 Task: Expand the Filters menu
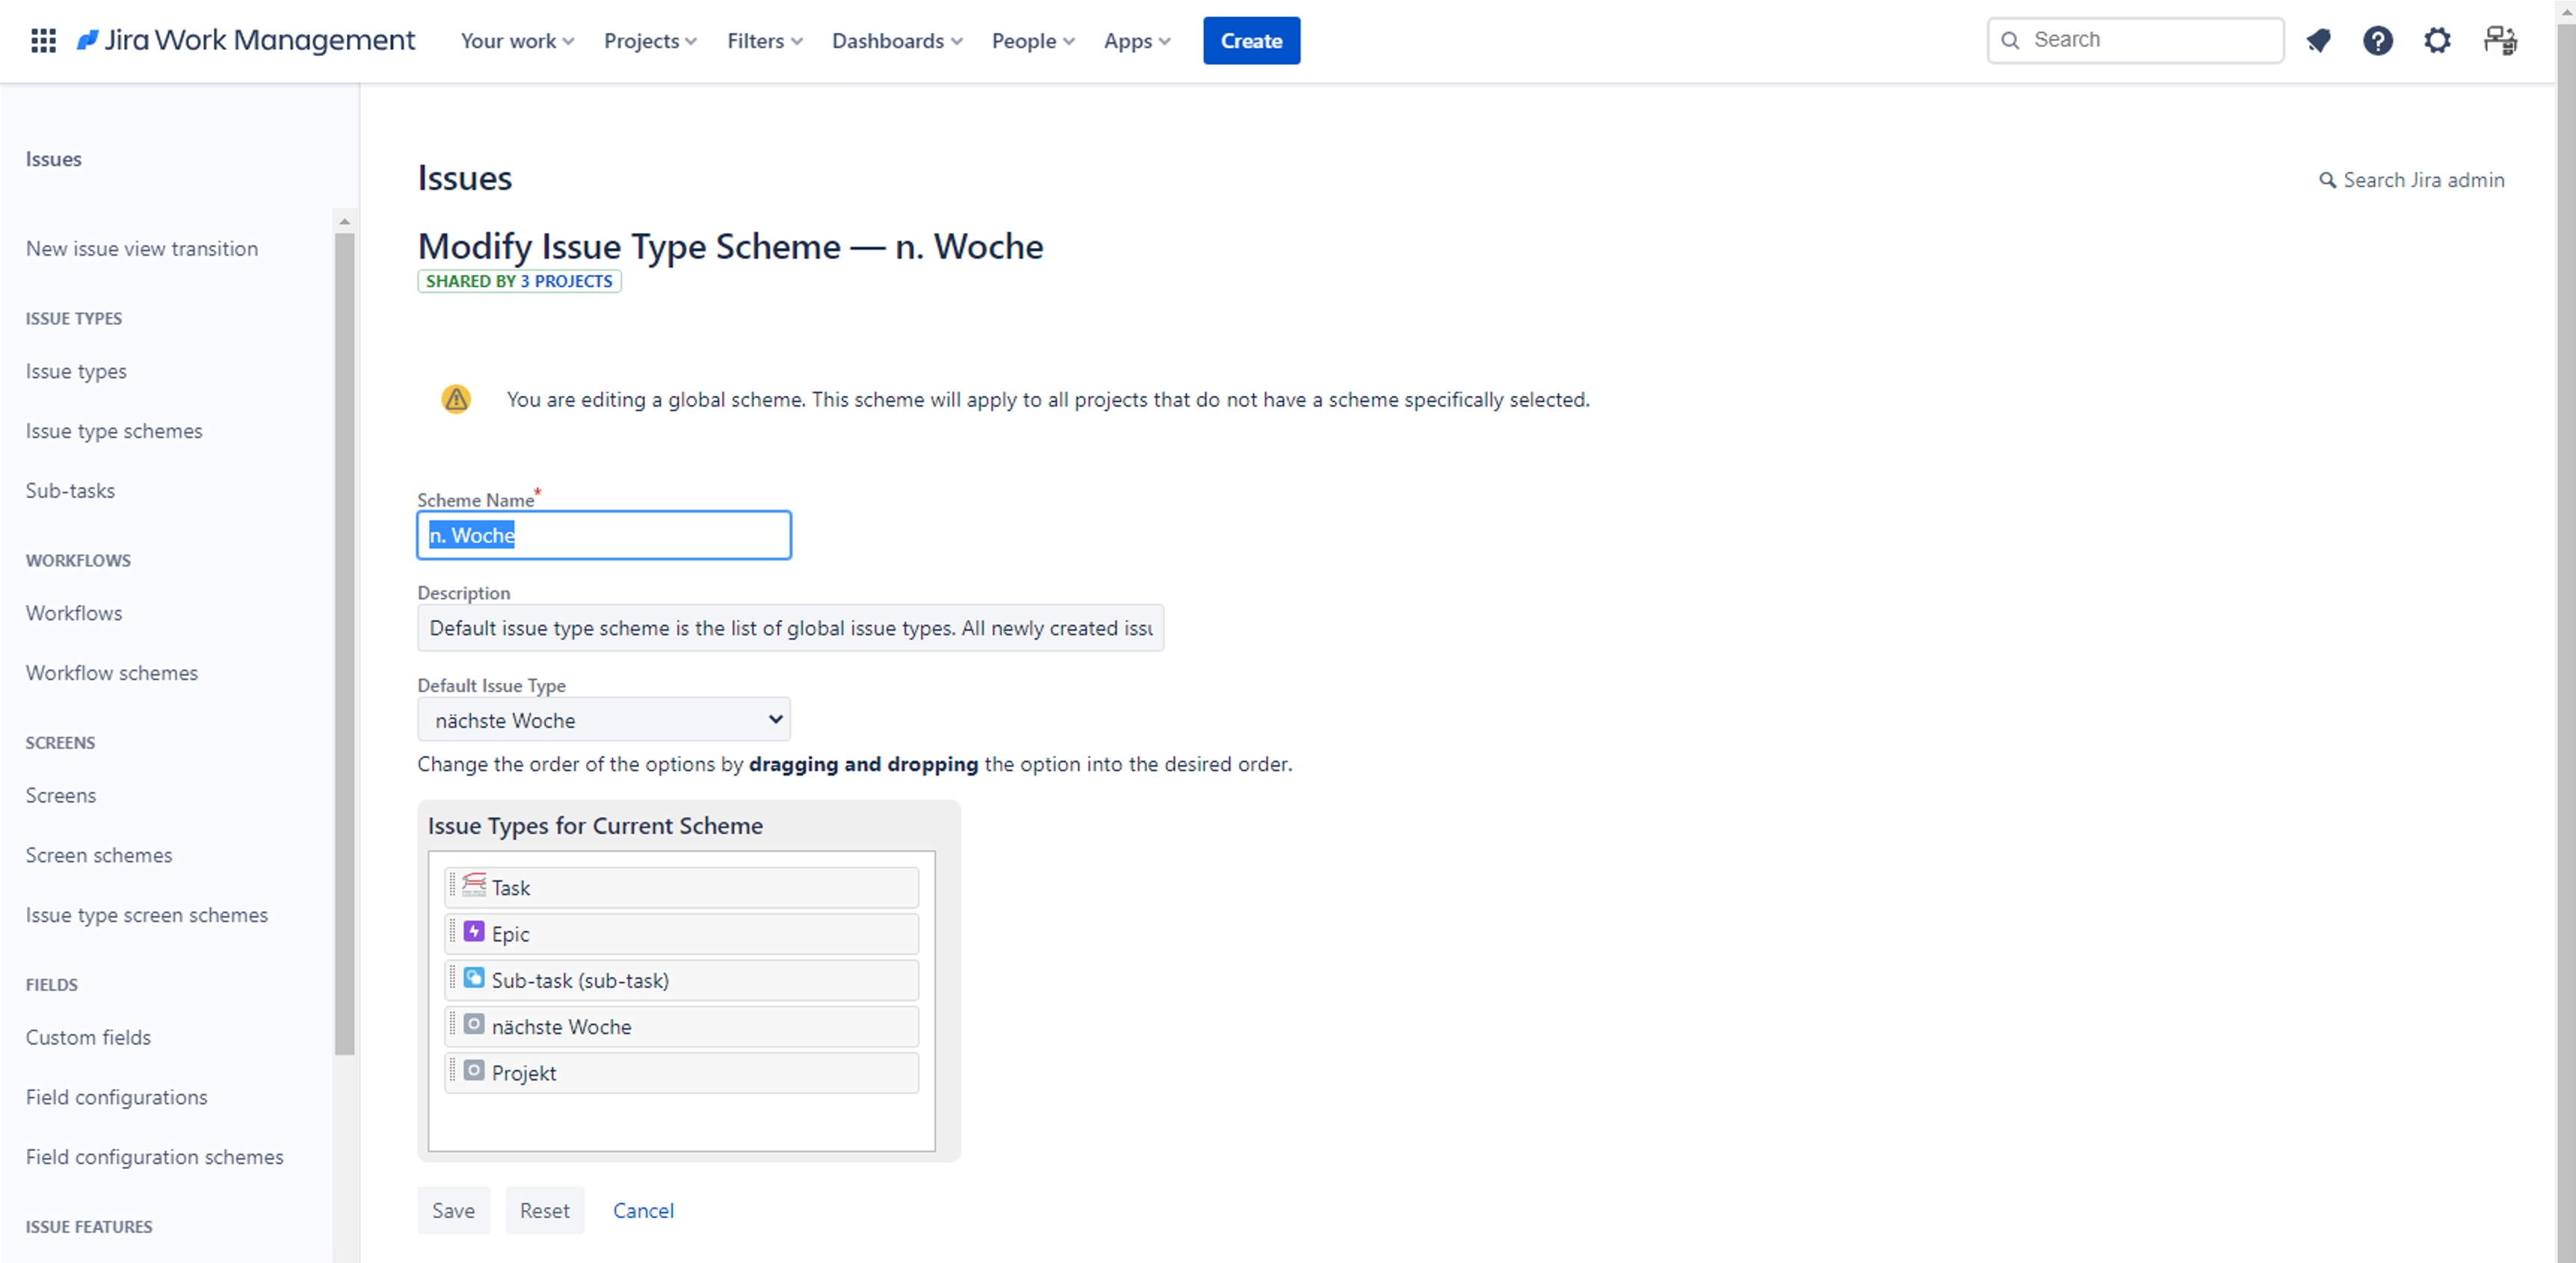point(764,41)
